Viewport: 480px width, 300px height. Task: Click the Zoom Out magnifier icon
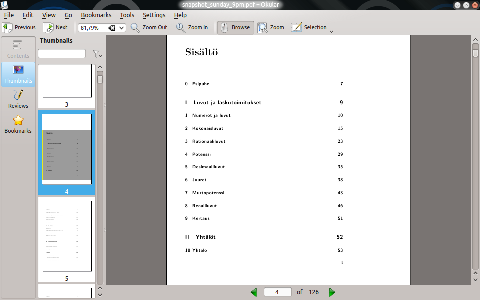coord(135,28)
